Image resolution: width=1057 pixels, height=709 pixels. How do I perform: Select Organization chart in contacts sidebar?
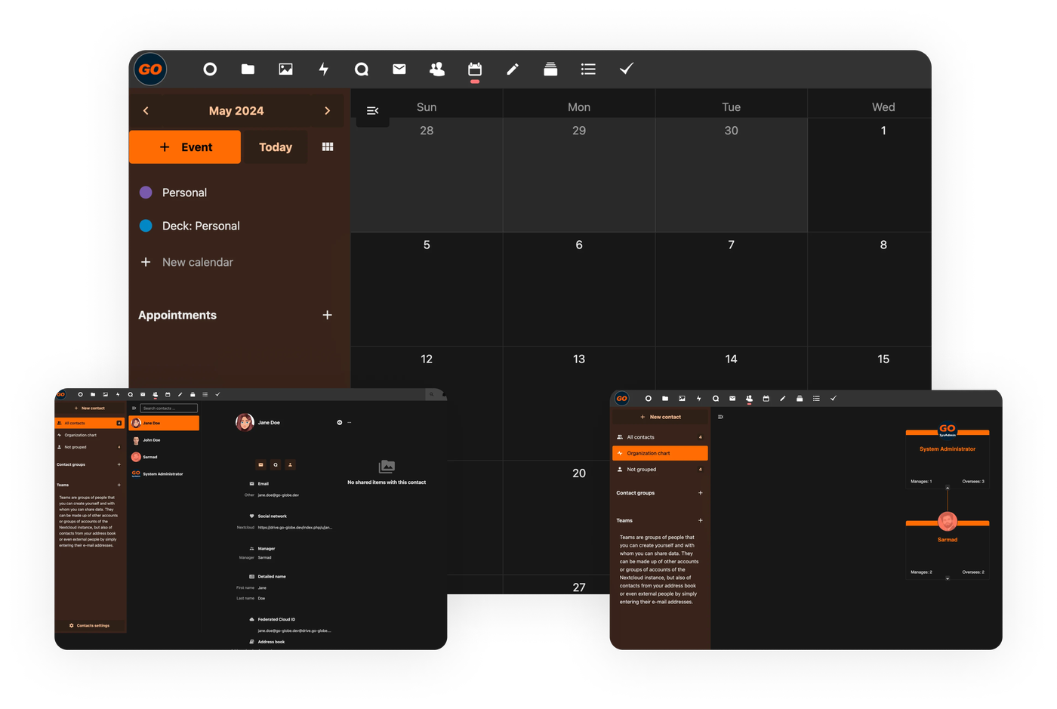659,453
